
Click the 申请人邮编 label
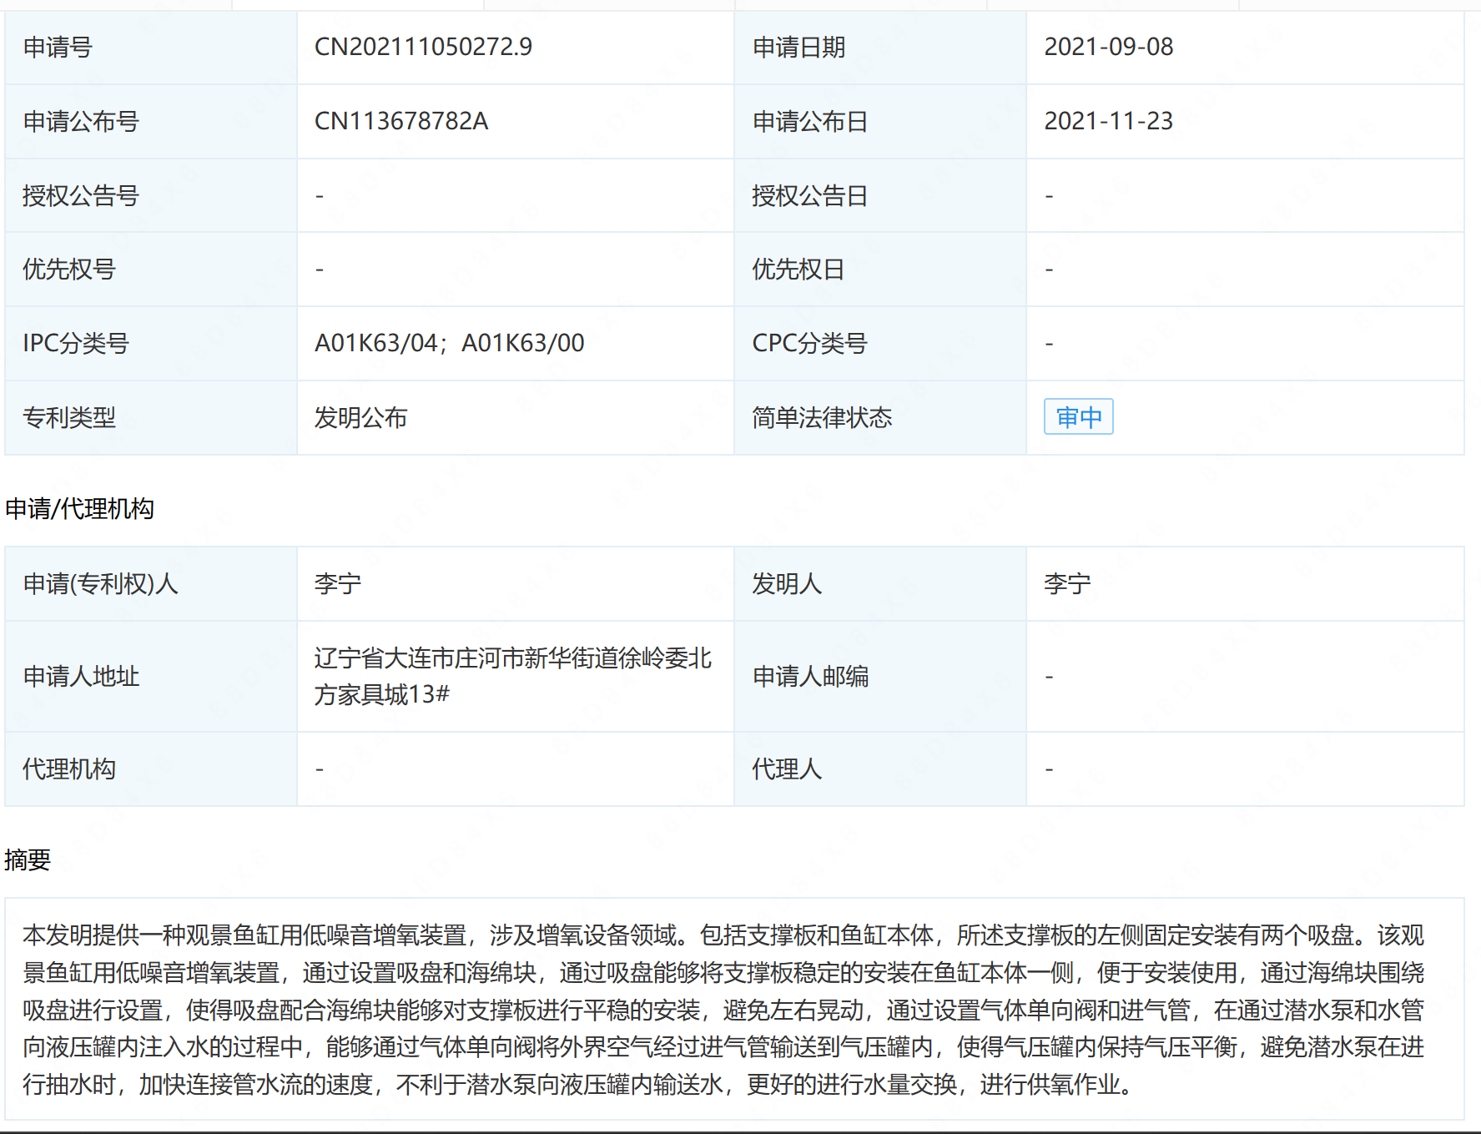click(x=810, y=676)
